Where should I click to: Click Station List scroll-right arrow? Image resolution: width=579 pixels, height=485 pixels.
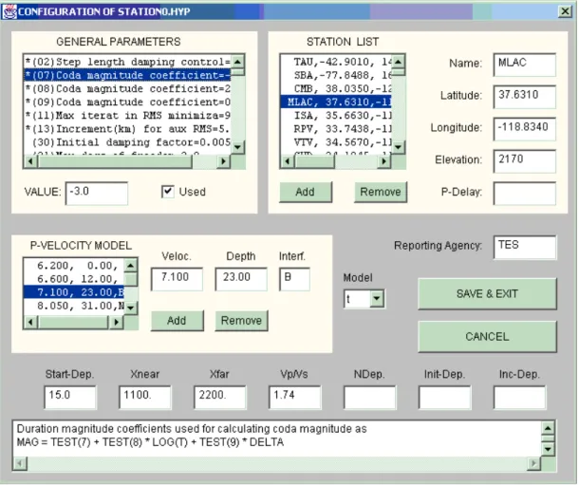point(384,161)
